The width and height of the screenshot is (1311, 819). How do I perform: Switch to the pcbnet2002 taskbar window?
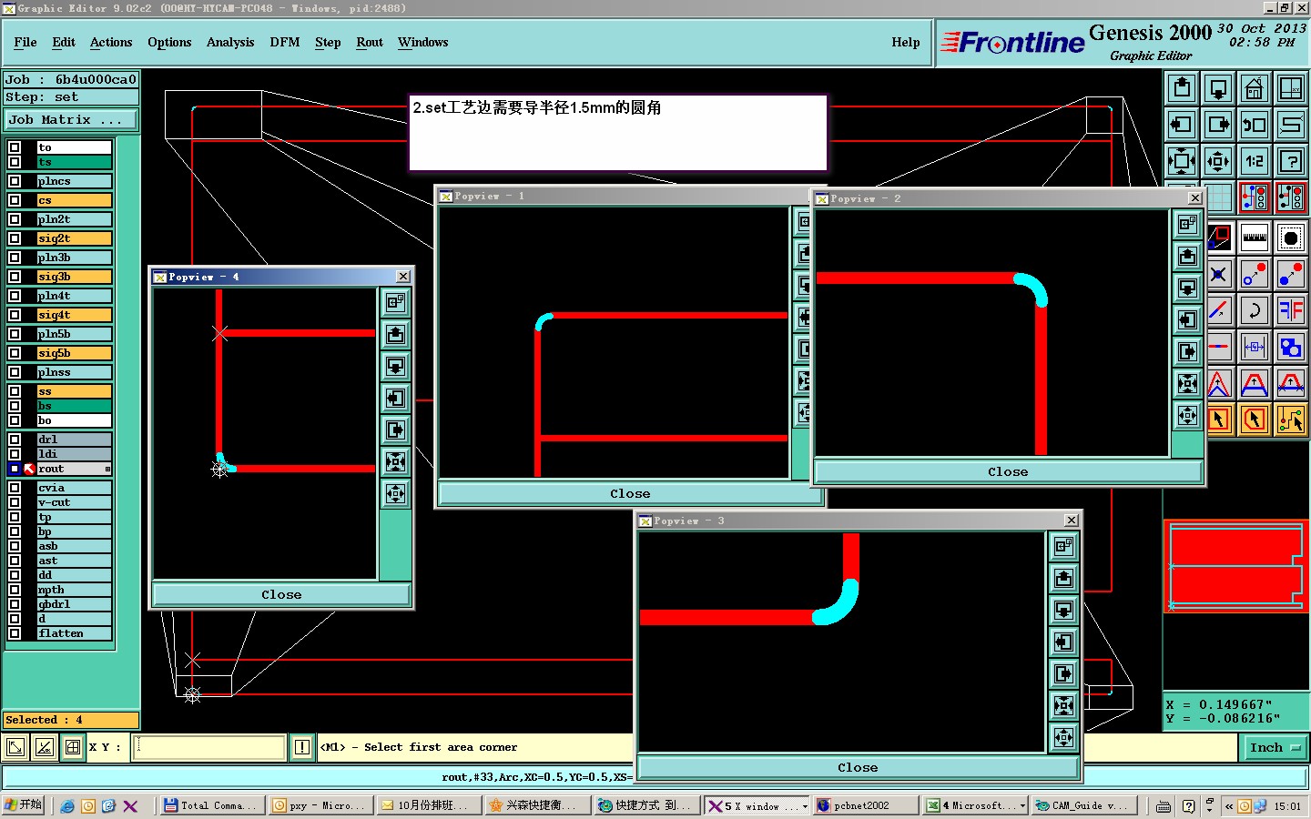[x=865, y=806]
